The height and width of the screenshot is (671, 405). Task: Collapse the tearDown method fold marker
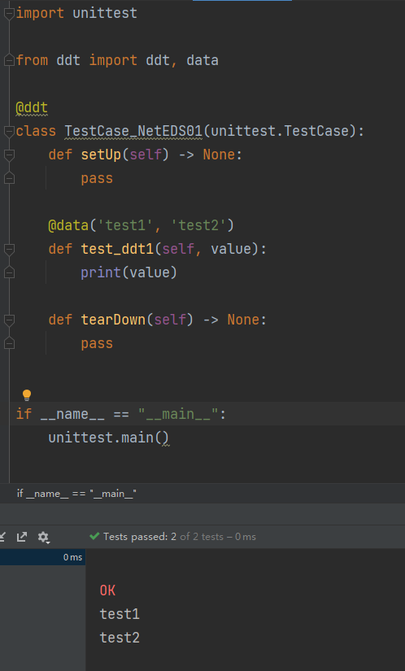(9, 320)
